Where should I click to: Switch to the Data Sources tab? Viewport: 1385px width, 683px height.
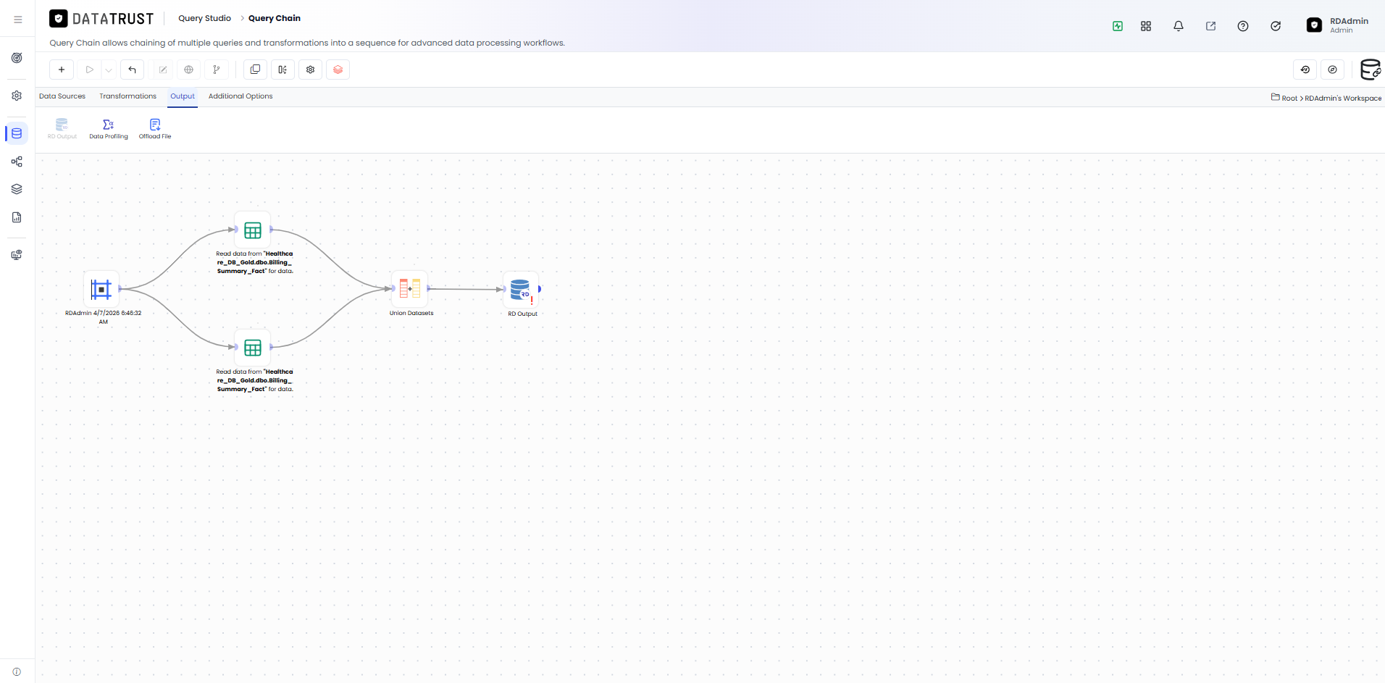tap(62, 96)
